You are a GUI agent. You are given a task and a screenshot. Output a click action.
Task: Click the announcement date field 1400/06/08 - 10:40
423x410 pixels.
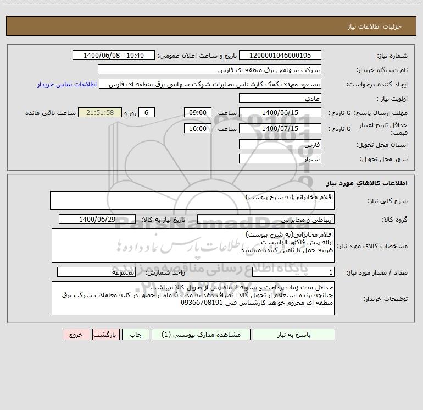coord(114,55)
